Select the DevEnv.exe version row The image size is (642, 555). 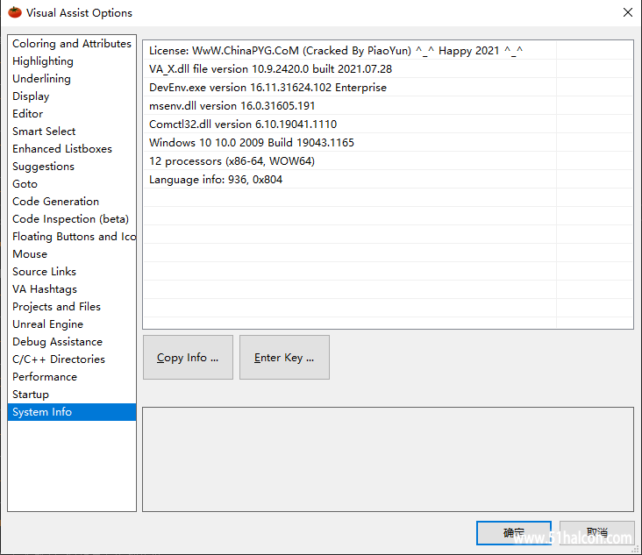coord(388,87)
